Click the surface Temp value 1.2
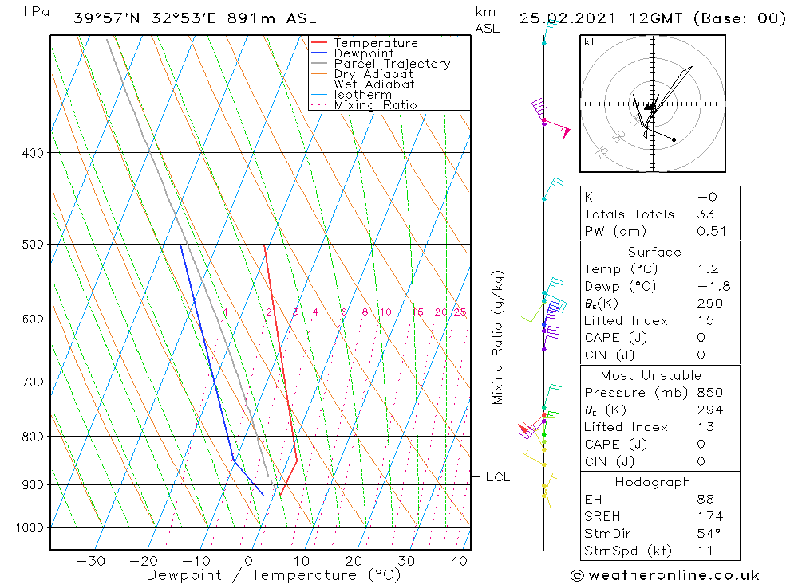This screenshot has width=798, height=584. pos(708,269)
